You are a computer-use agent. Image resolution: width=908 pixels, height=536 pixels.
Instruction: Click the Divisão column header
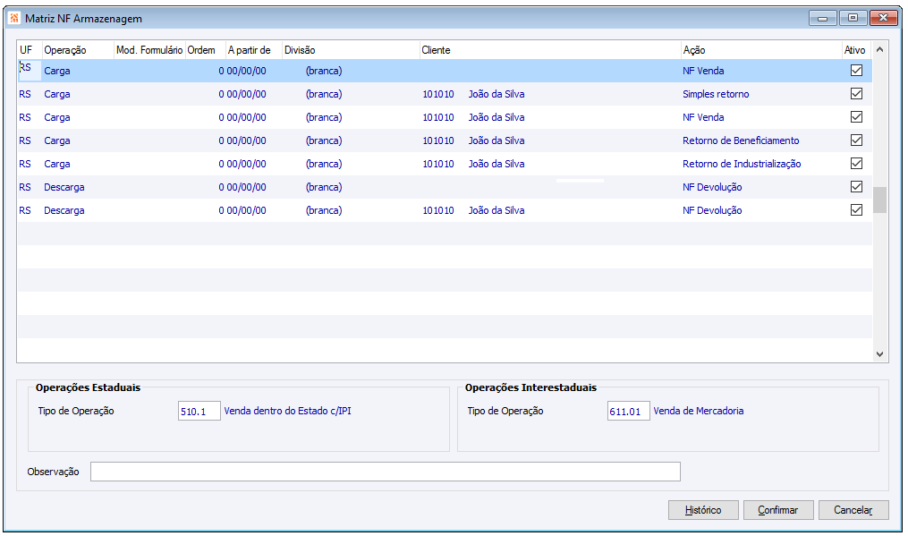point(351,50)
